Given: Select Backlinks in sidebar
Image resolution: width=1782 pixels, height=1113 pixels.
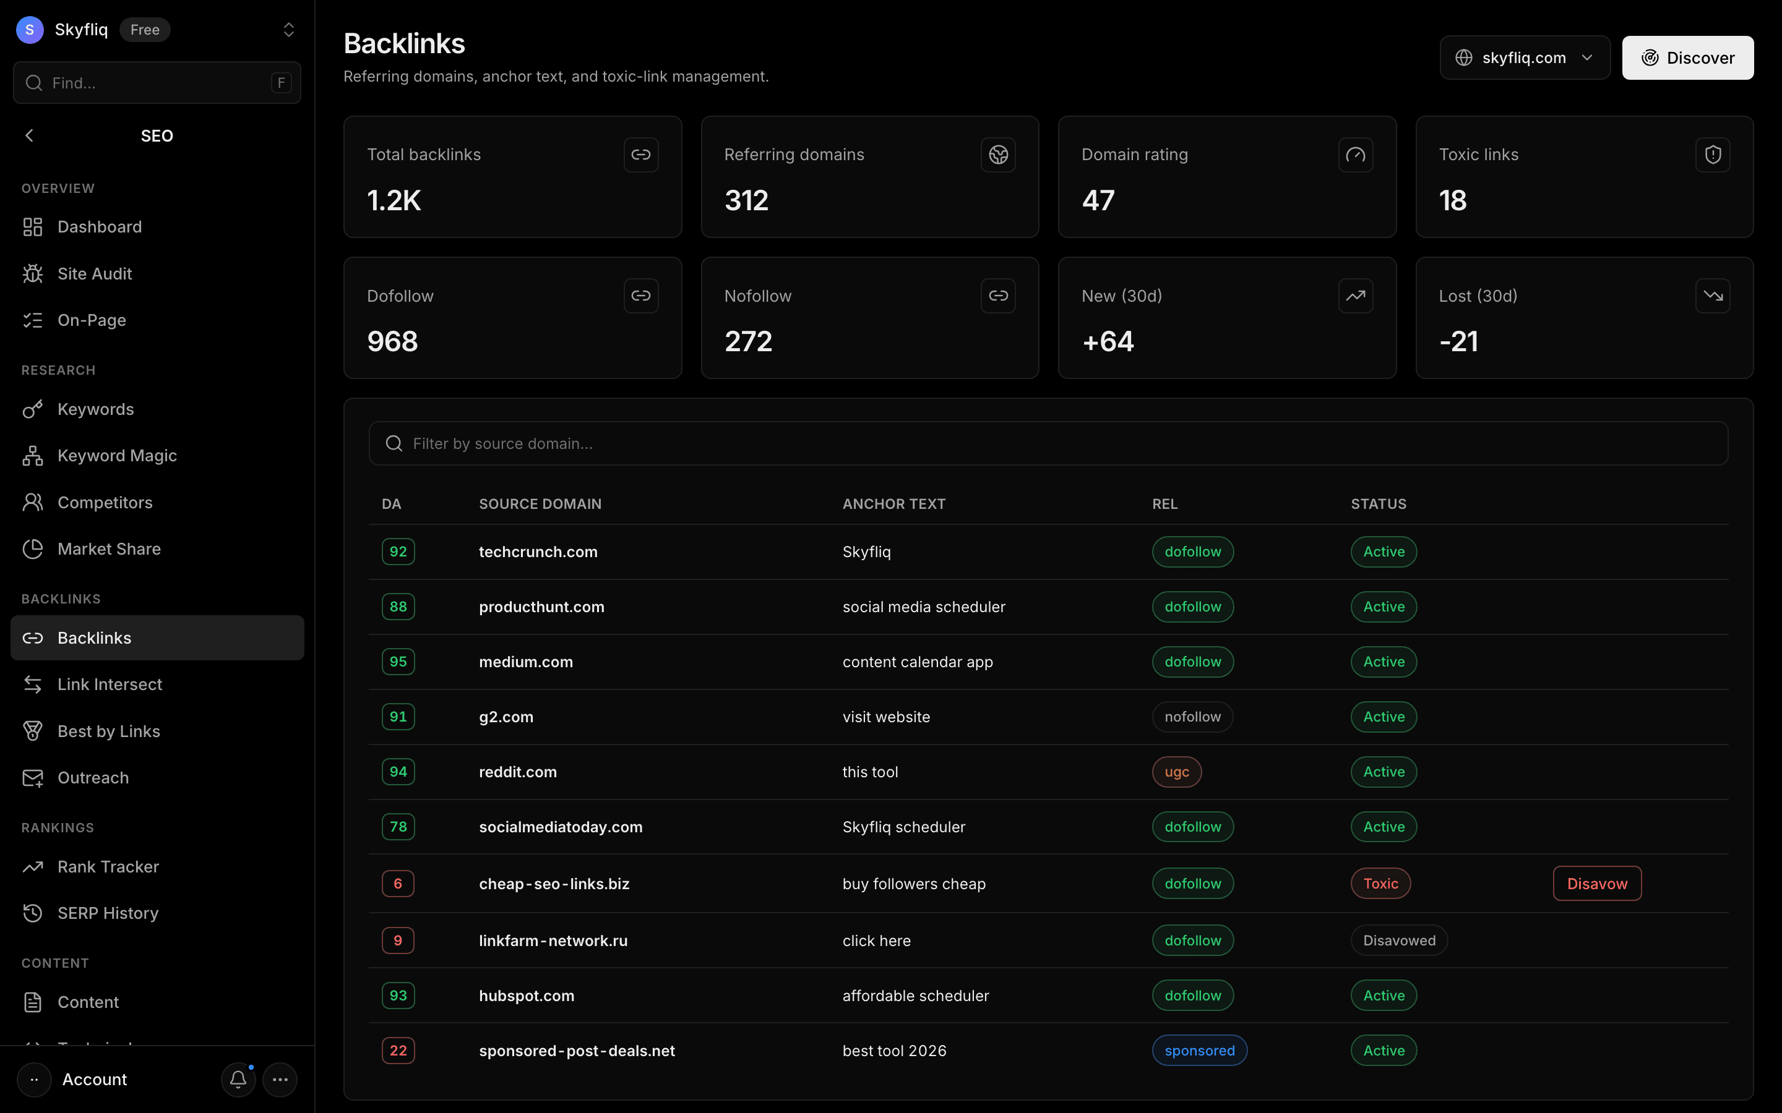Looking at the screenshot, I should tap(157, 638).
